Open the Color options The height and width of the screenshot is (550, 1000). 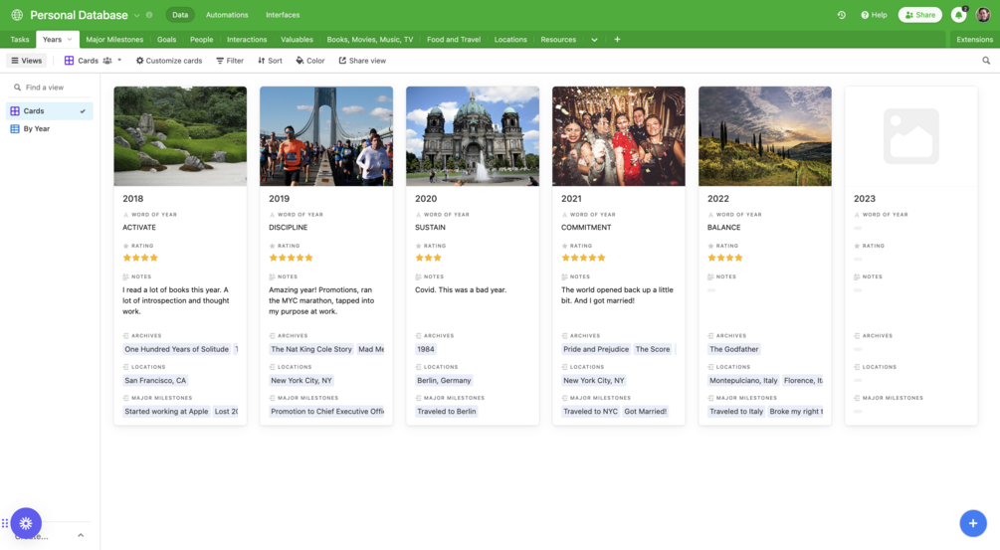coord(310,61)
